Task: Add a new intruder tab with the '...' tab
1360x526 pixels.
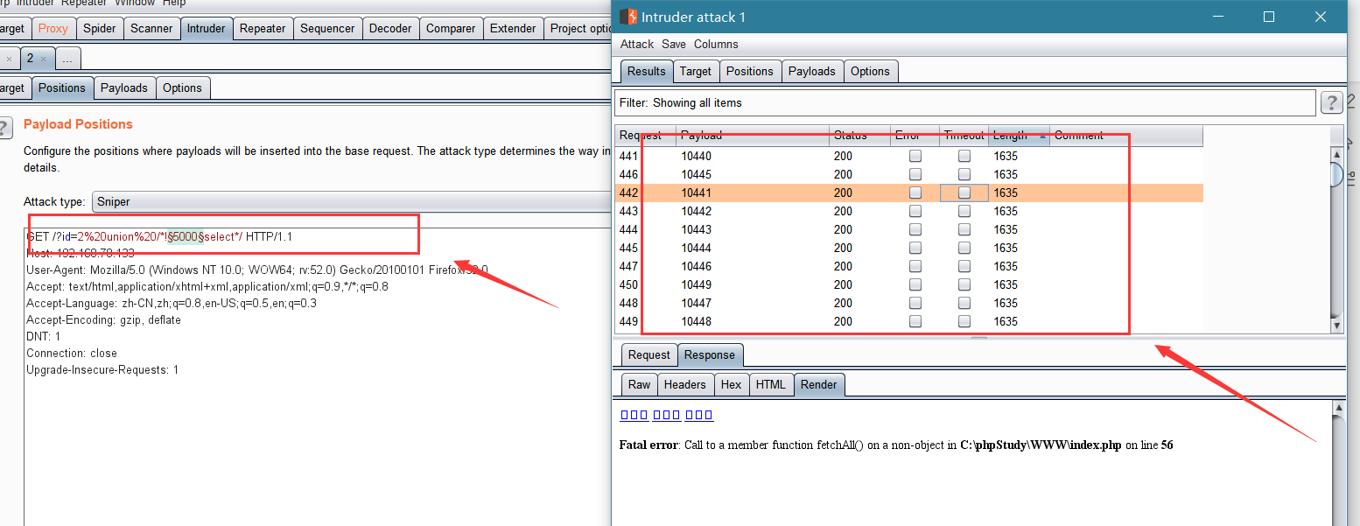Action: [x=67, y=59]
